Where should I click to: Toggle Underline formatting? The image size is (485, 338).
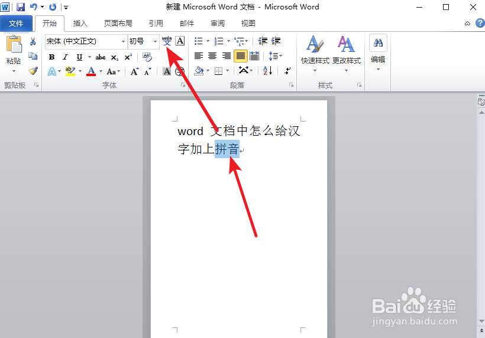click(79, 57)
